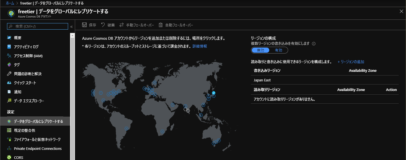Click the checked Japan East region marker

tap(214, 93)
